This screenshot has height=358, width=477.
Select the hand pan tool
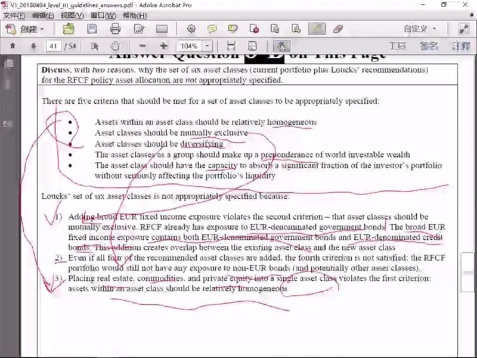[x=114, y=46]
